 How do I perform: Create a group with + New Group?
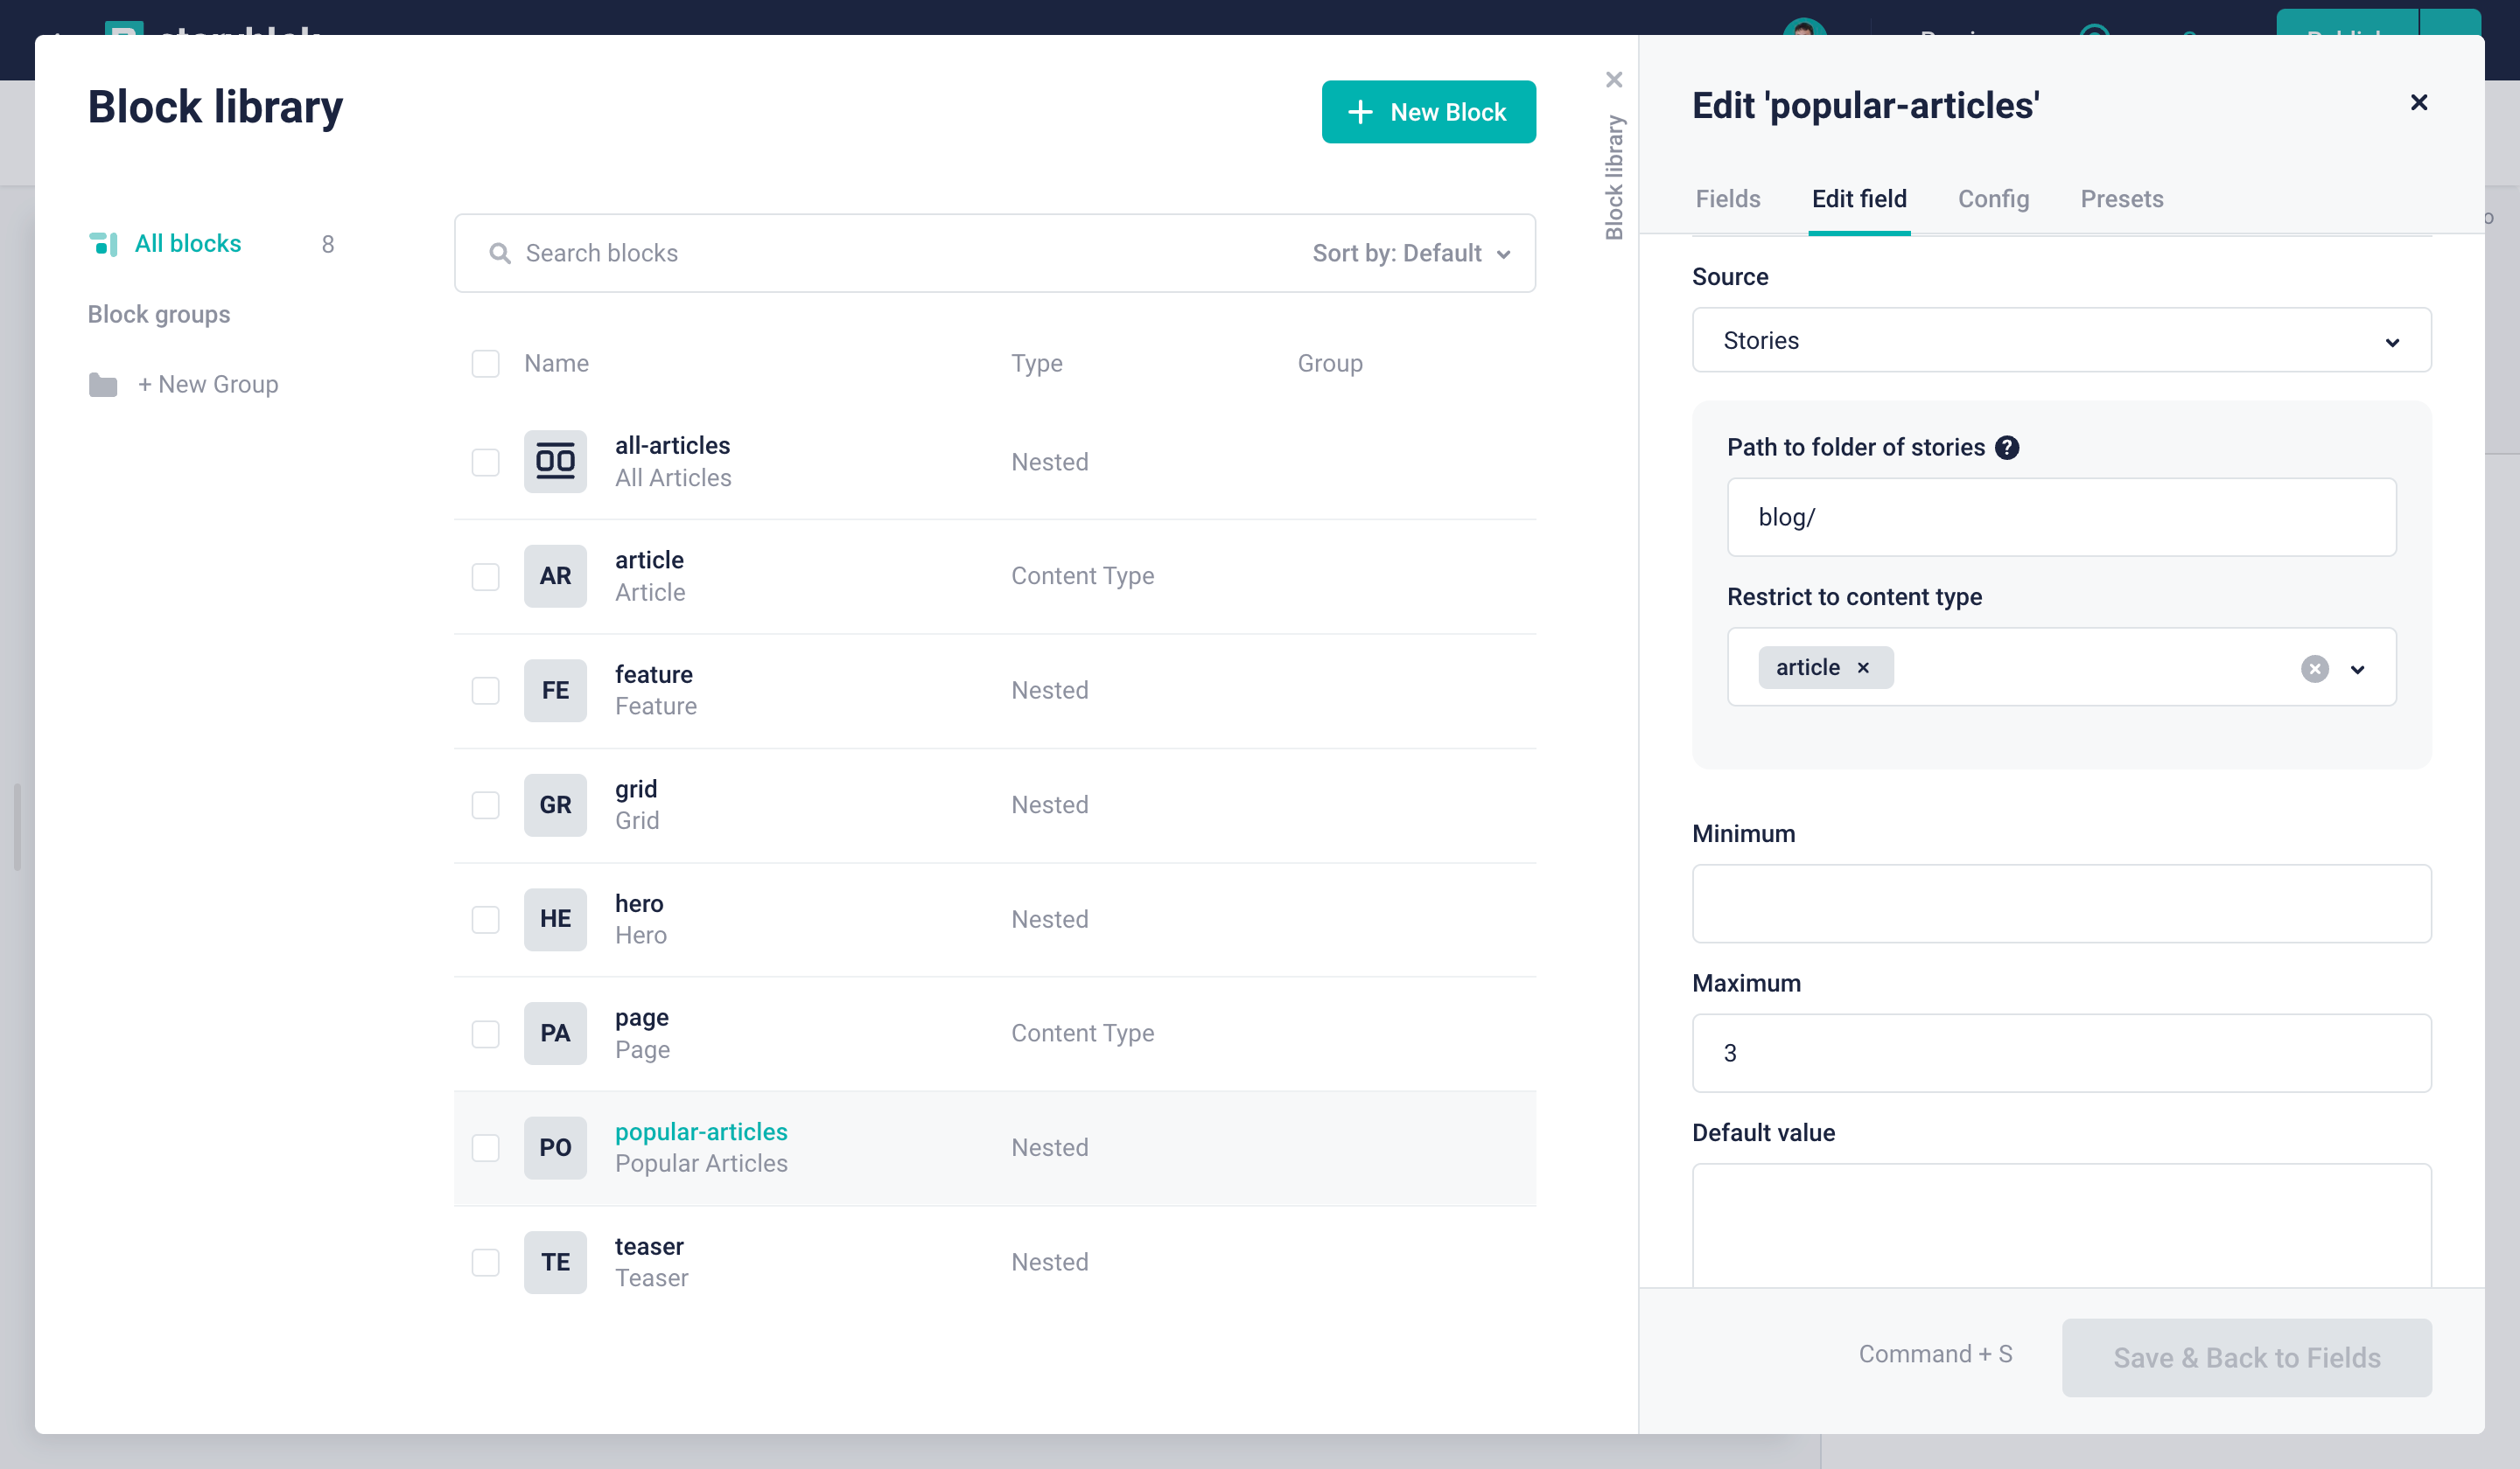(x=208, y=385)
